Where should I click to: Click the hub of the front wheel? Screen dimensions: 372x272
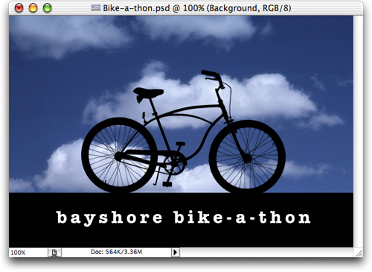point(247,158)
